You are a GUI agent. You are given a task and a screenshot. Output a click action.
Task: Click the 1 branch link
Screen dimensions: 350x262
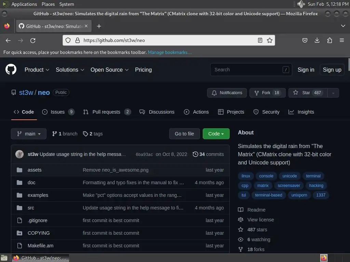(65, 134)
